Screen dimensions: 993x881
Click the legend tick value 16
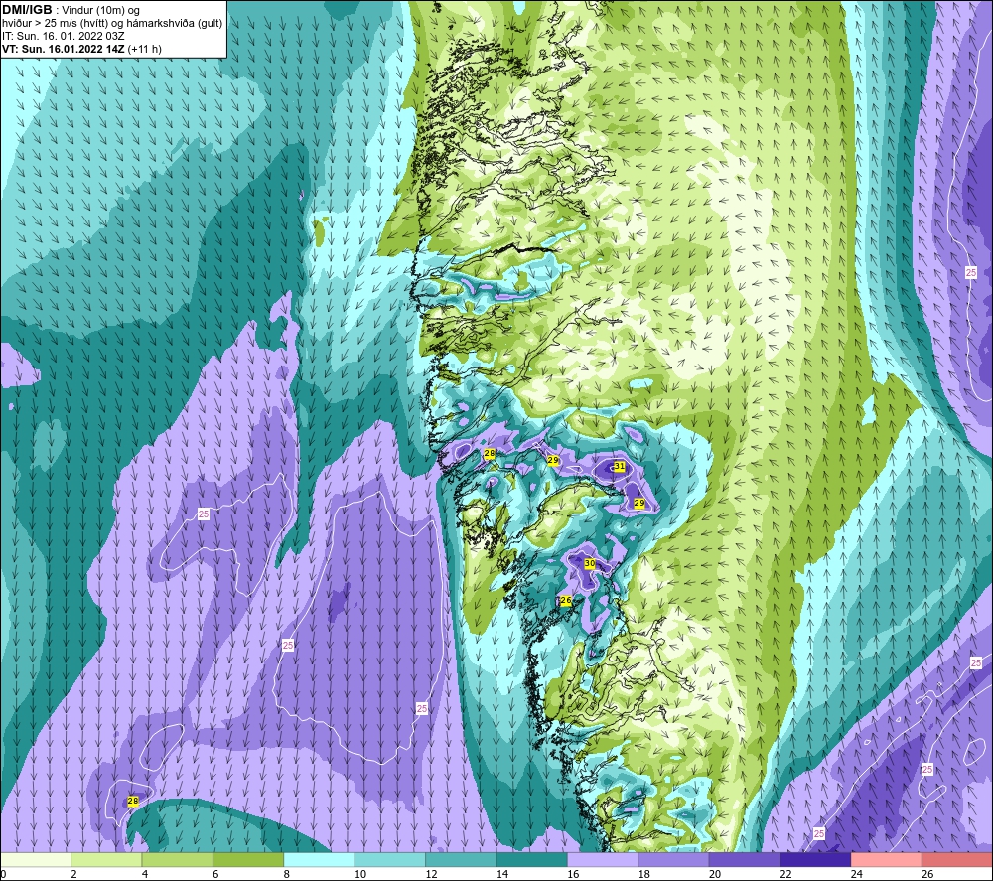573,874
